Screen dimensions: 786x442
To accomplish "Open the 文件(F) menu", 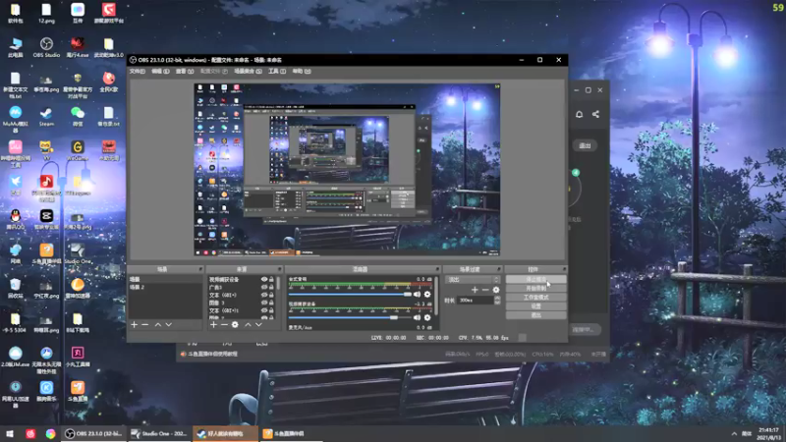I will click(x=138, y=71).
